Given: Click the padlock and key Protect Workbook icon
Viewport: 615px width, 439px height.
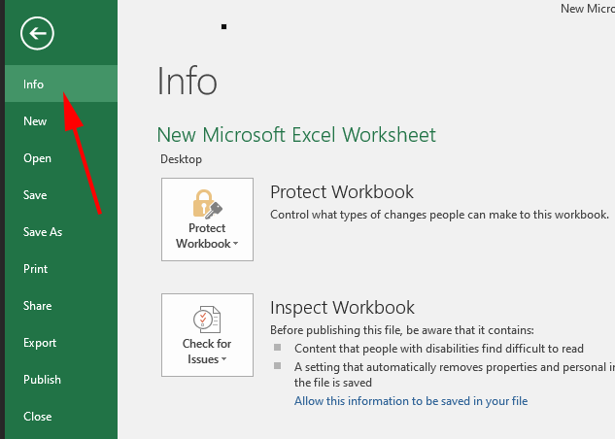Looking at the screenshot, I should pyautogui.click(x=207, y=204).
